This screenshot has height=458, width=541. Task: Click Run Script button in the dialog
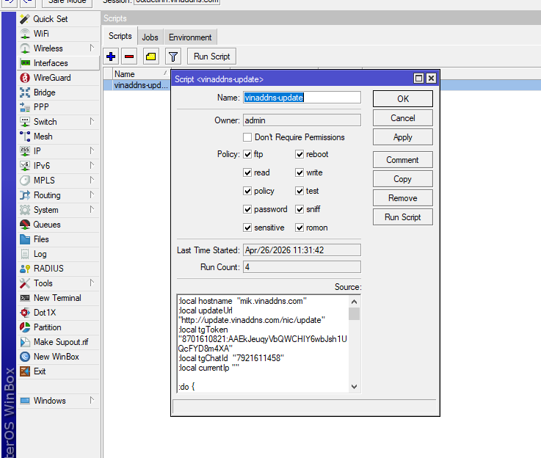click(402, 217)
